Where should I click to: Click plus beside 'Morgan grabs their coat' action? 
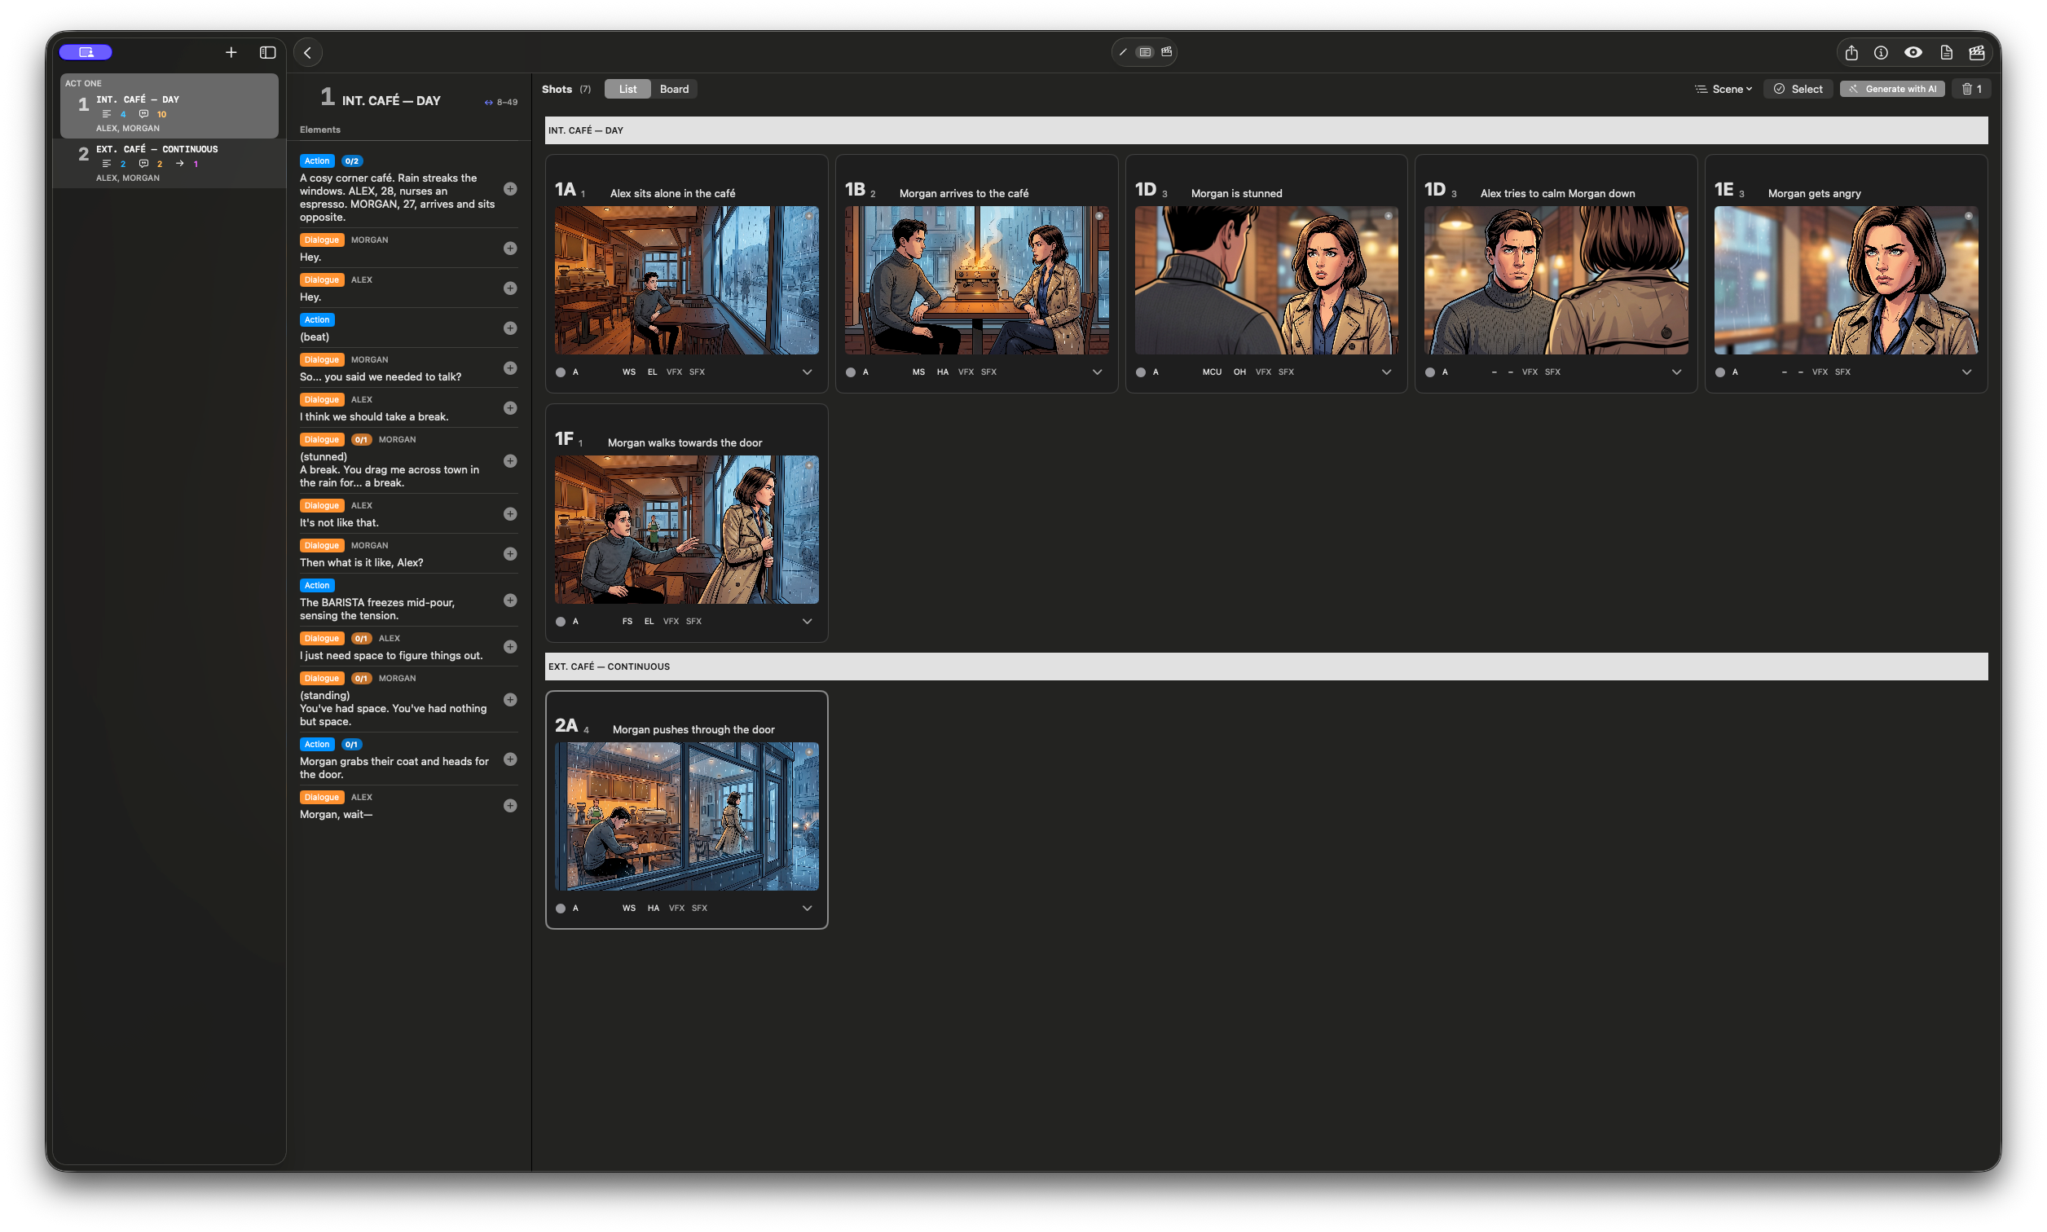click(x=510, y=759)
